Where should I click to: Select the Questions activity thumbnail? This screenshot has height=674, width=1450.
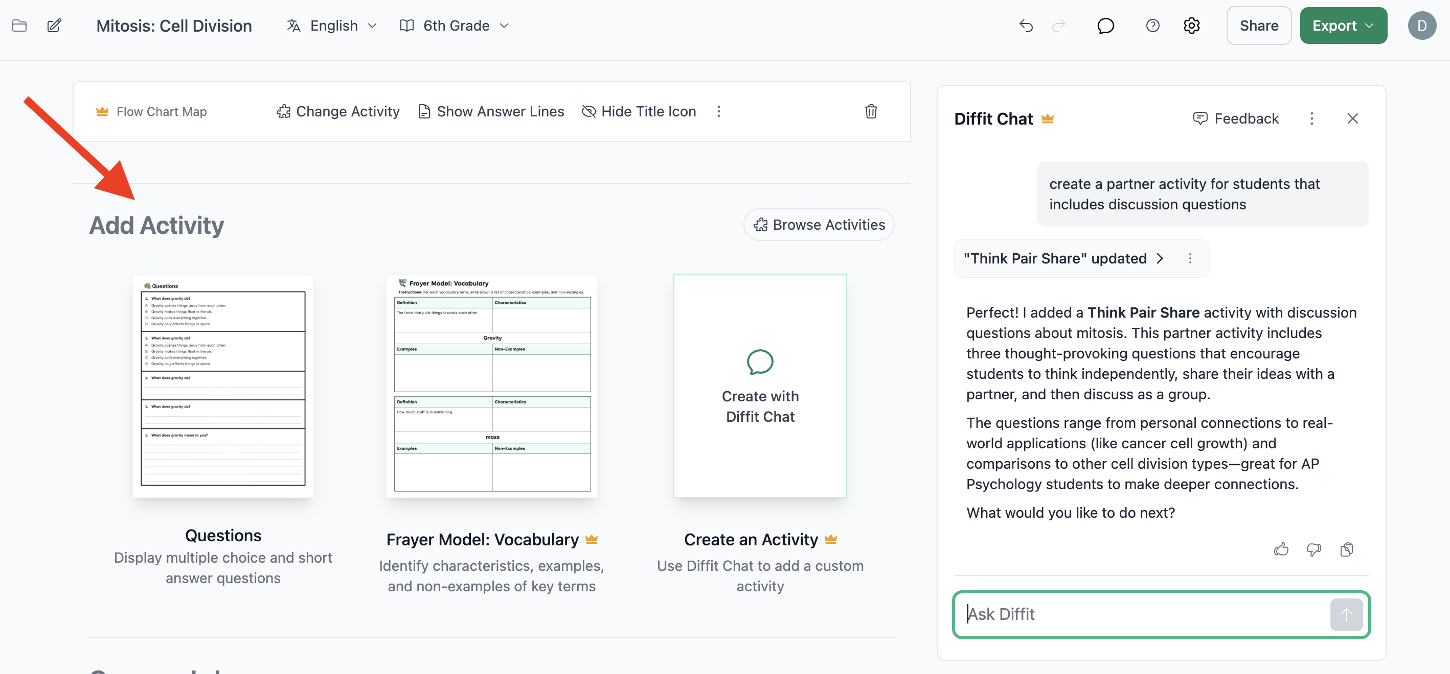tap(223, 386)
